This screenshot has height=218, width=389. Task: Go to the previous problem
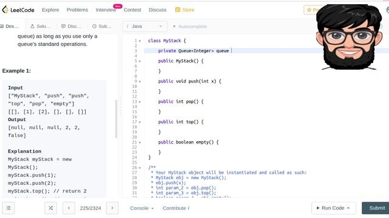(69, 208)
